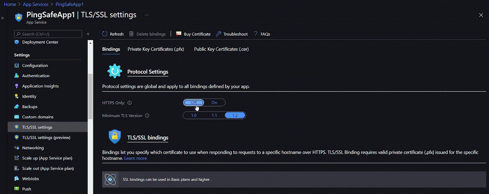This screenshot has width=489, height=194.
Task: Click the Backups cloud icon in sidebar
Action: (17, 106)
